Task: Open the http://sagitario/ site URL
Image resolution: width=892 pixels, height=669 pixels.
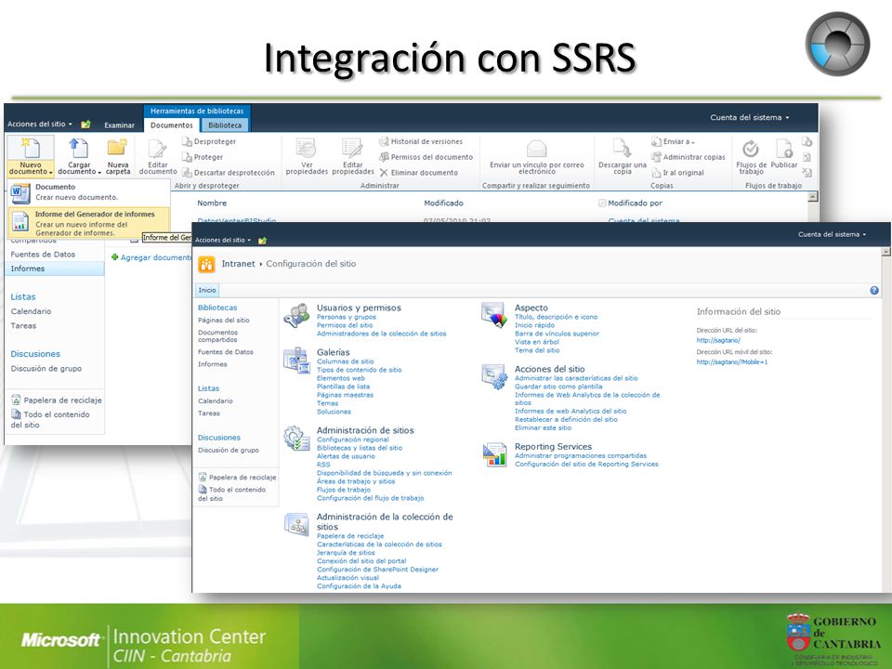Action: 718,340
